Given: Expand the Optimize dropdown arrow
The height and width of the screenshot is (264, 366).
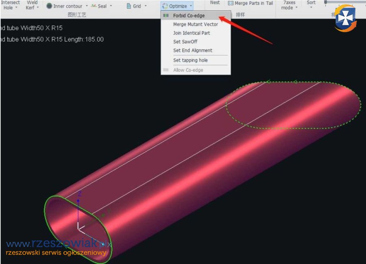Looking at the screenshot, I should (x=191, y=6).
